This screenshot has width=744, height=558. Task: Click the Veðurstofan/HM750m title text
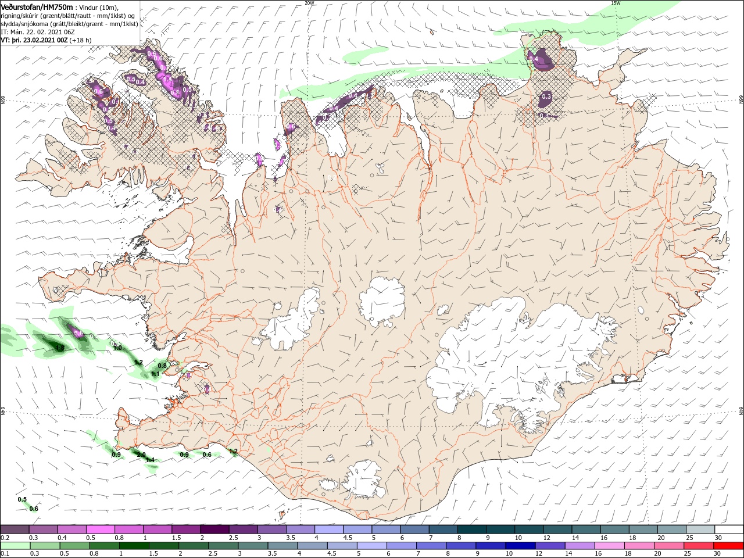[37, 6]
